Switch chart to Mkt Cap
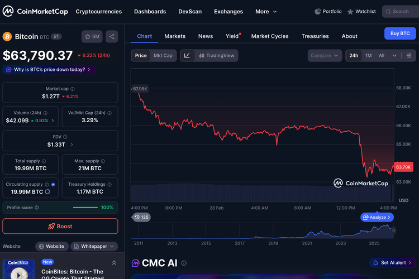Screen dimensions: 419x279 [x=163, y=56]
